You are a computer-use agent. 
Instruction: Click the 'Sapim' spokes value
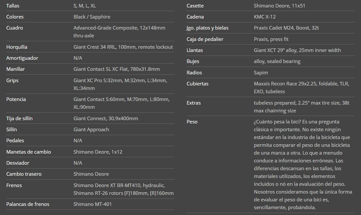[261, 73]
